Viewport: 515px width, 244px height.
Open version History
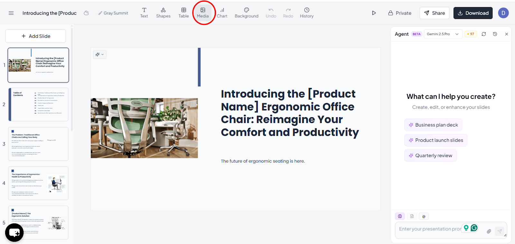pyautogui.click(x=307, y=13)
